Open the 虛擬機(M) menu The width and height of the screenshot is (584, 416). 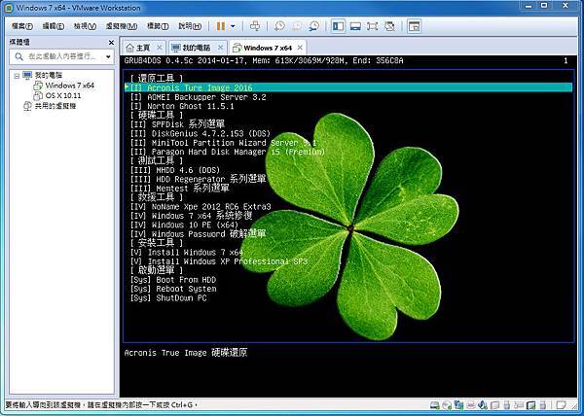122,26
